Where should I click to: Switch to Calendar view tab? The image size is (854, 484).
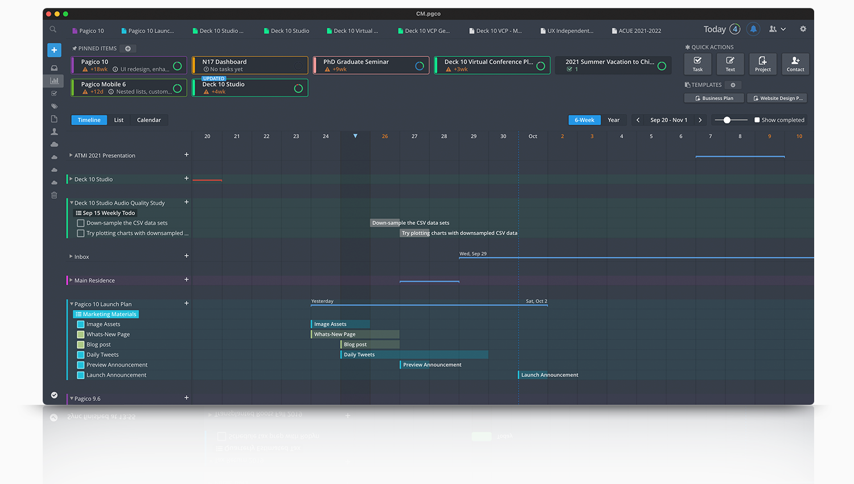pos(149,120)
